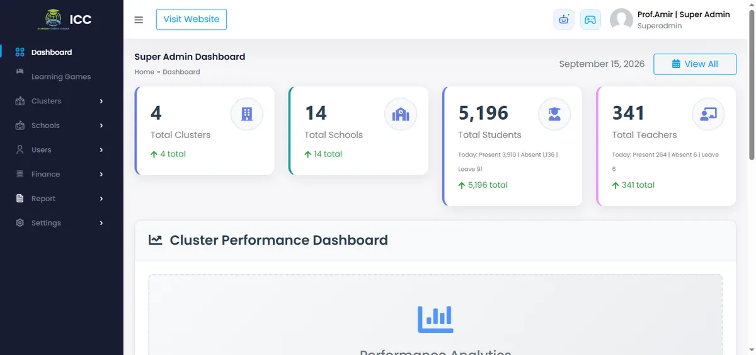Click the Super Admin Dashboard heading
The width and height of the screenshot is (756, 355).
[190, 57]
